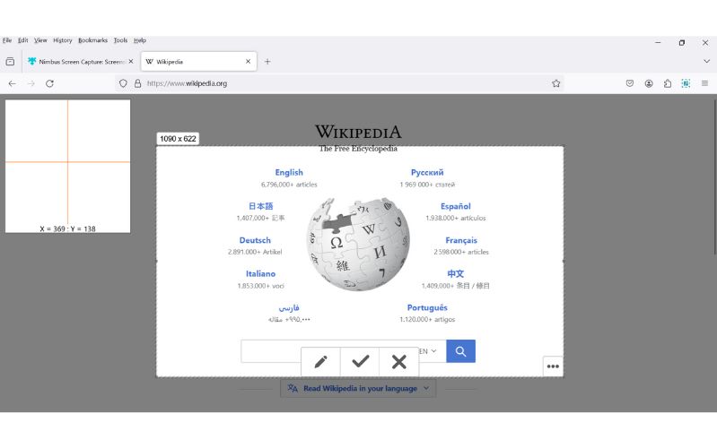Open the three-dots more options button

553,366
